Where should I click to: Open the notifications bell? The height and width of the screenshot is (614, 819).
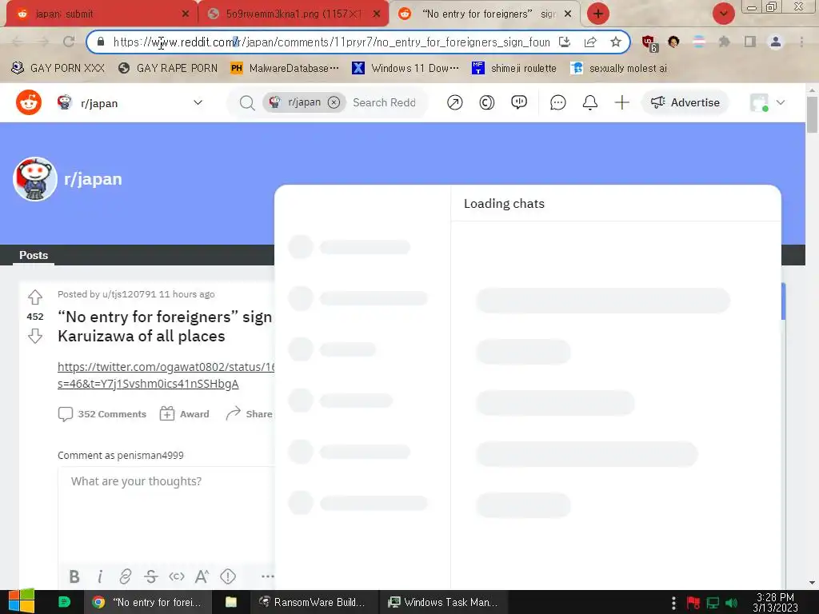(589, 102)
